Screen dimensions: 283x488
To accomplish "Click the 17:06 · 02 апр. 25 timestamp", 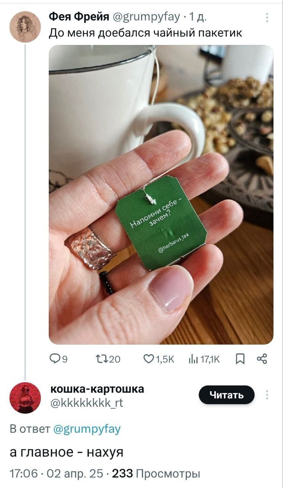I will [x=56, y=474].
